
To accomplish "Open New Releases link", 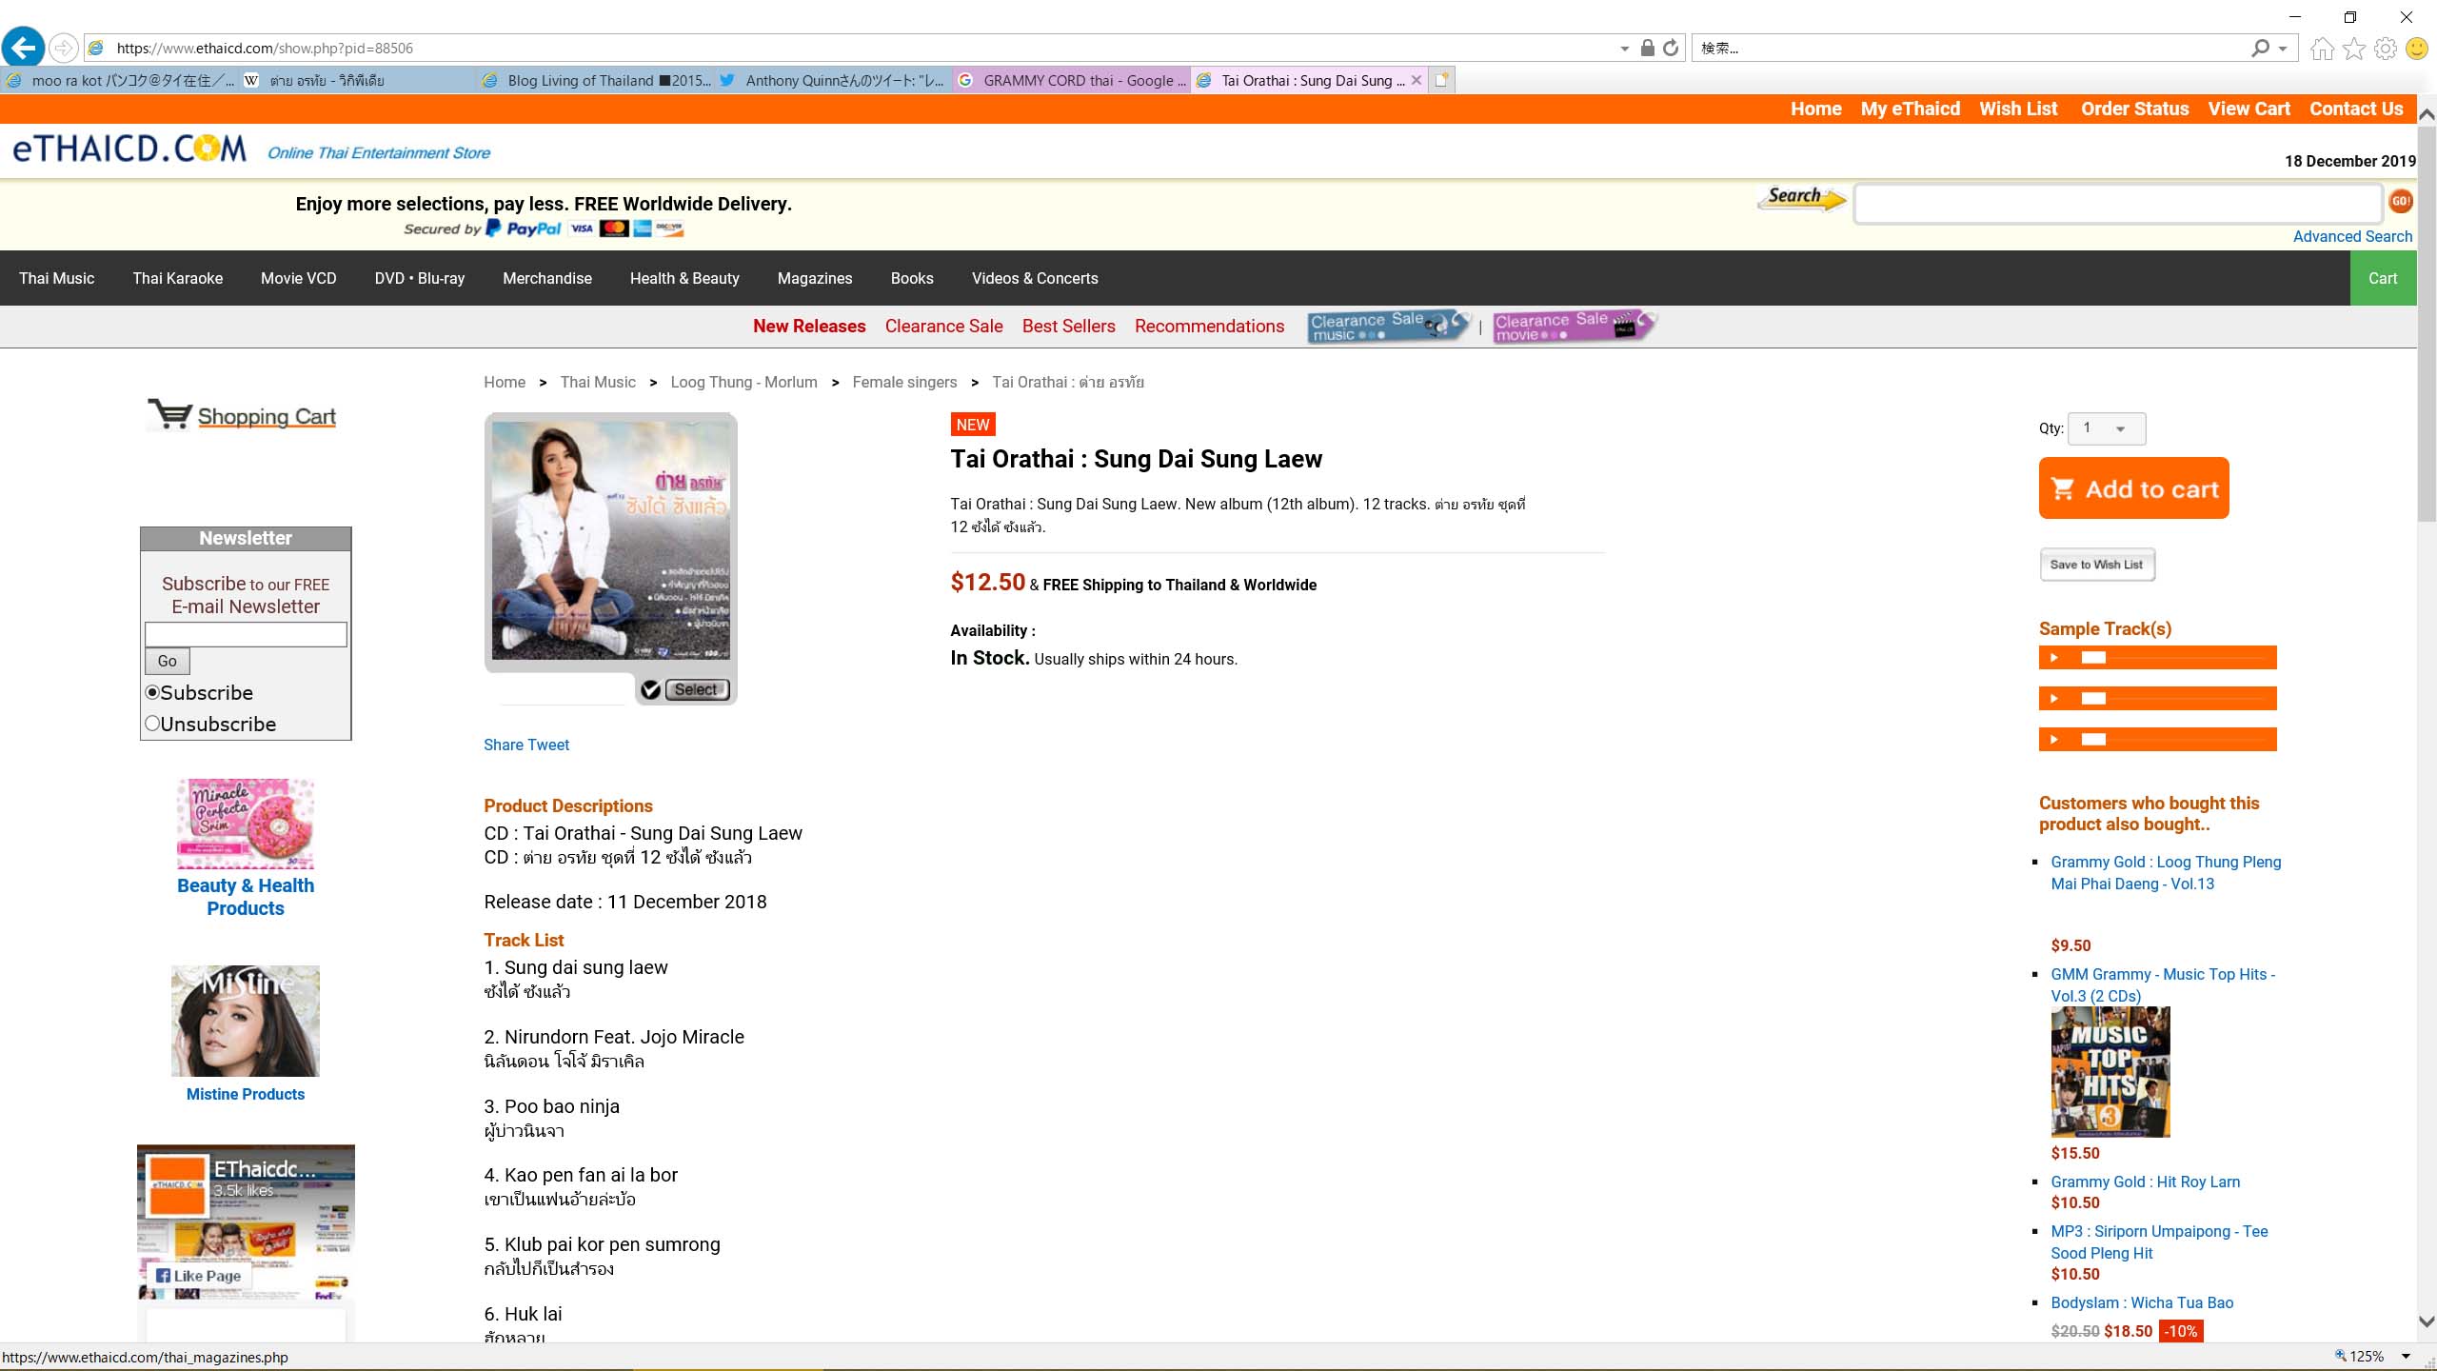I will click(809, 326).
